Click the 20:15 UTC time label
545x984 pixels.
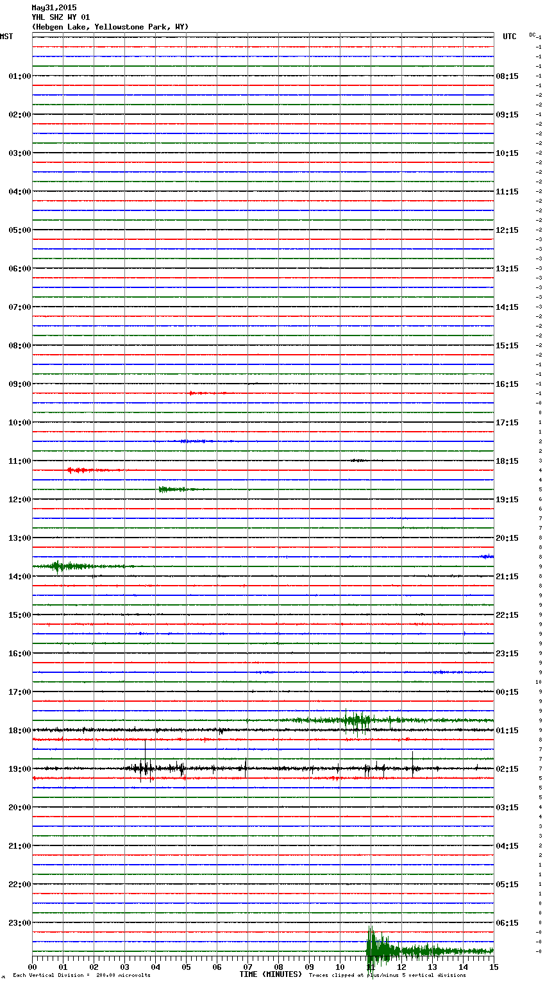tap(507, 538)
